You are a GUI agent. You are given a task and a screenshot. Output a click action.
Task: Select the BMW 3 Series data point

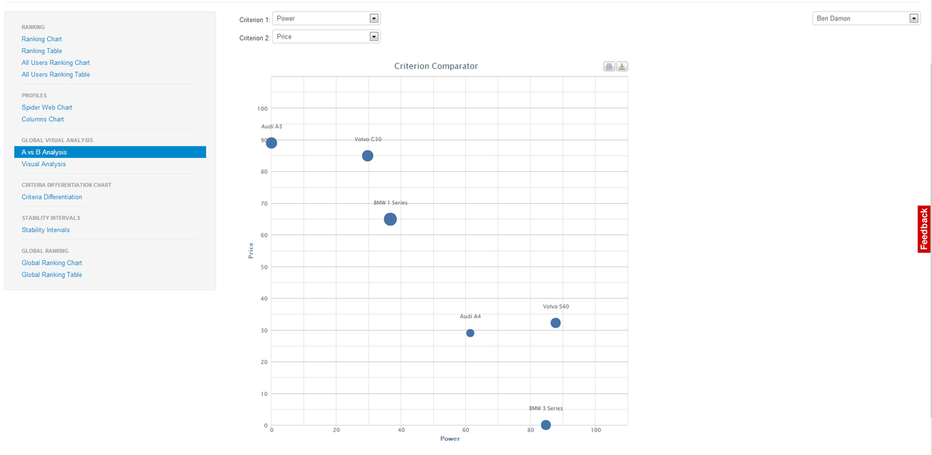545,424
